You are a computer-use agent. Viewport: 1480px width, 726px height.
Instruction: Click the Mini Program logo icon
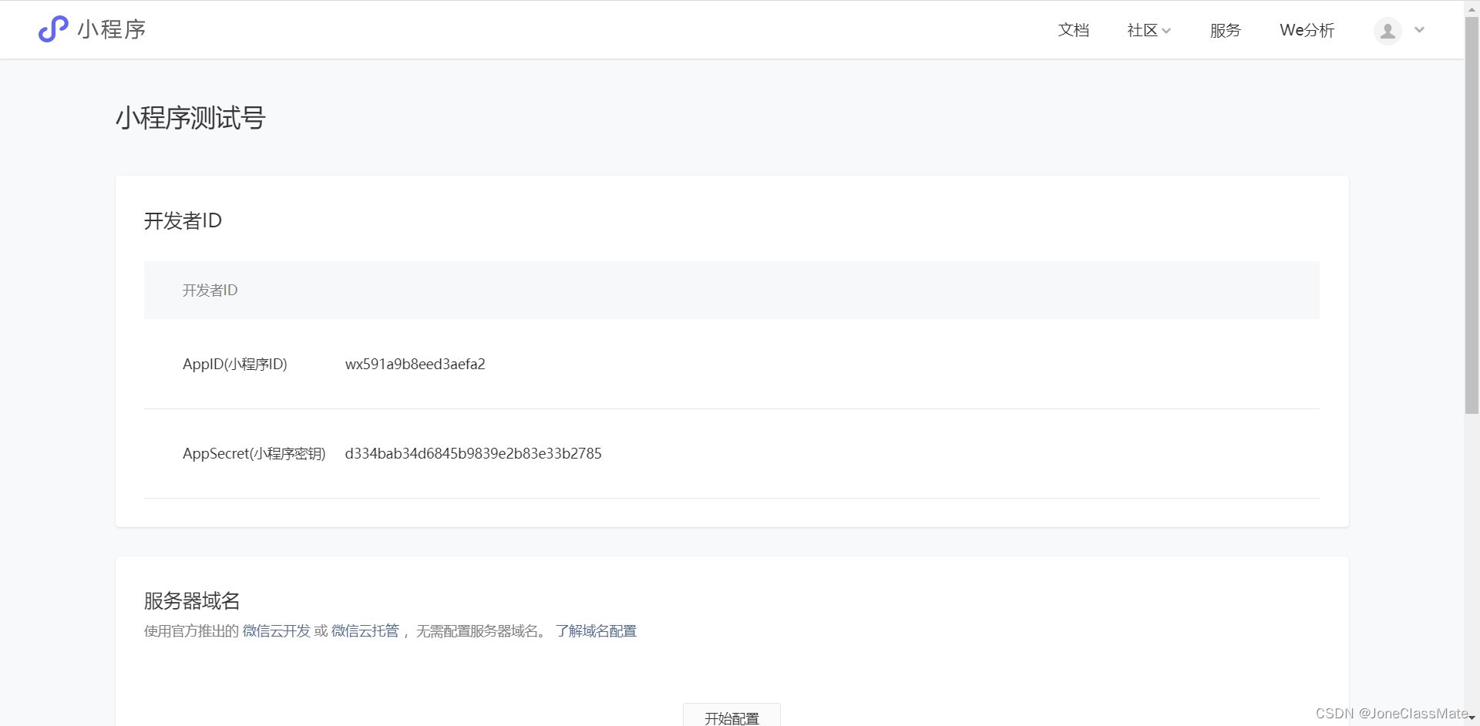click(53, 29)
